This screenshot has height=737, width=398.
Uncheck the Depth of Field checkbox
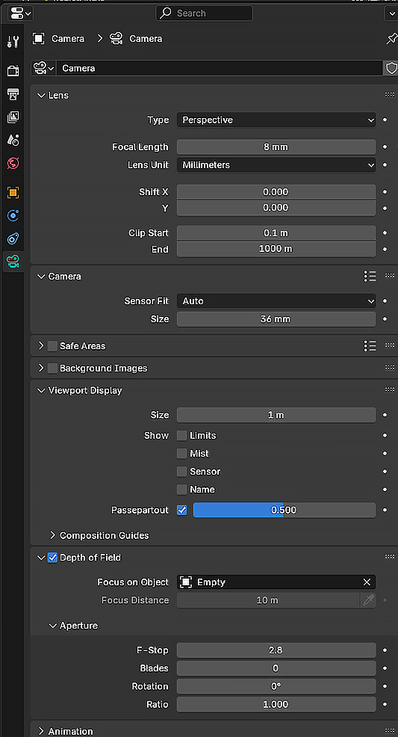(x=52, y=558)
